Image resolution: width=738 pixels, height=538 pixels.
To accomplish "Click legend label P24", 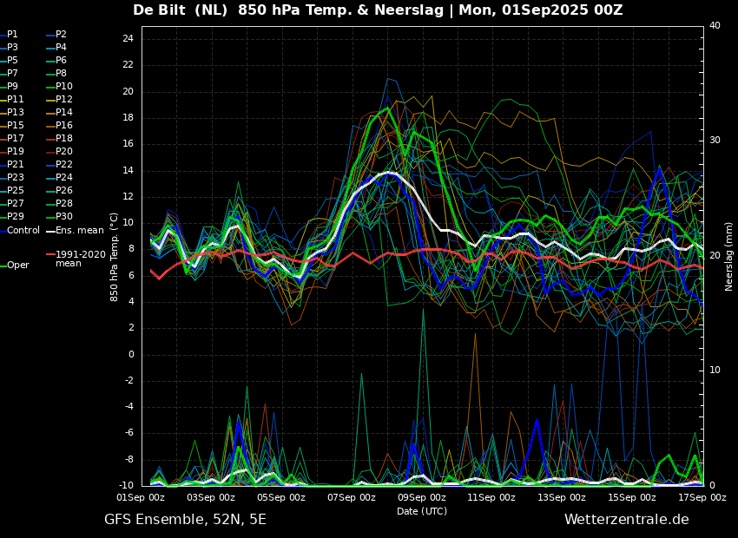I will click(x=64, y=177).
